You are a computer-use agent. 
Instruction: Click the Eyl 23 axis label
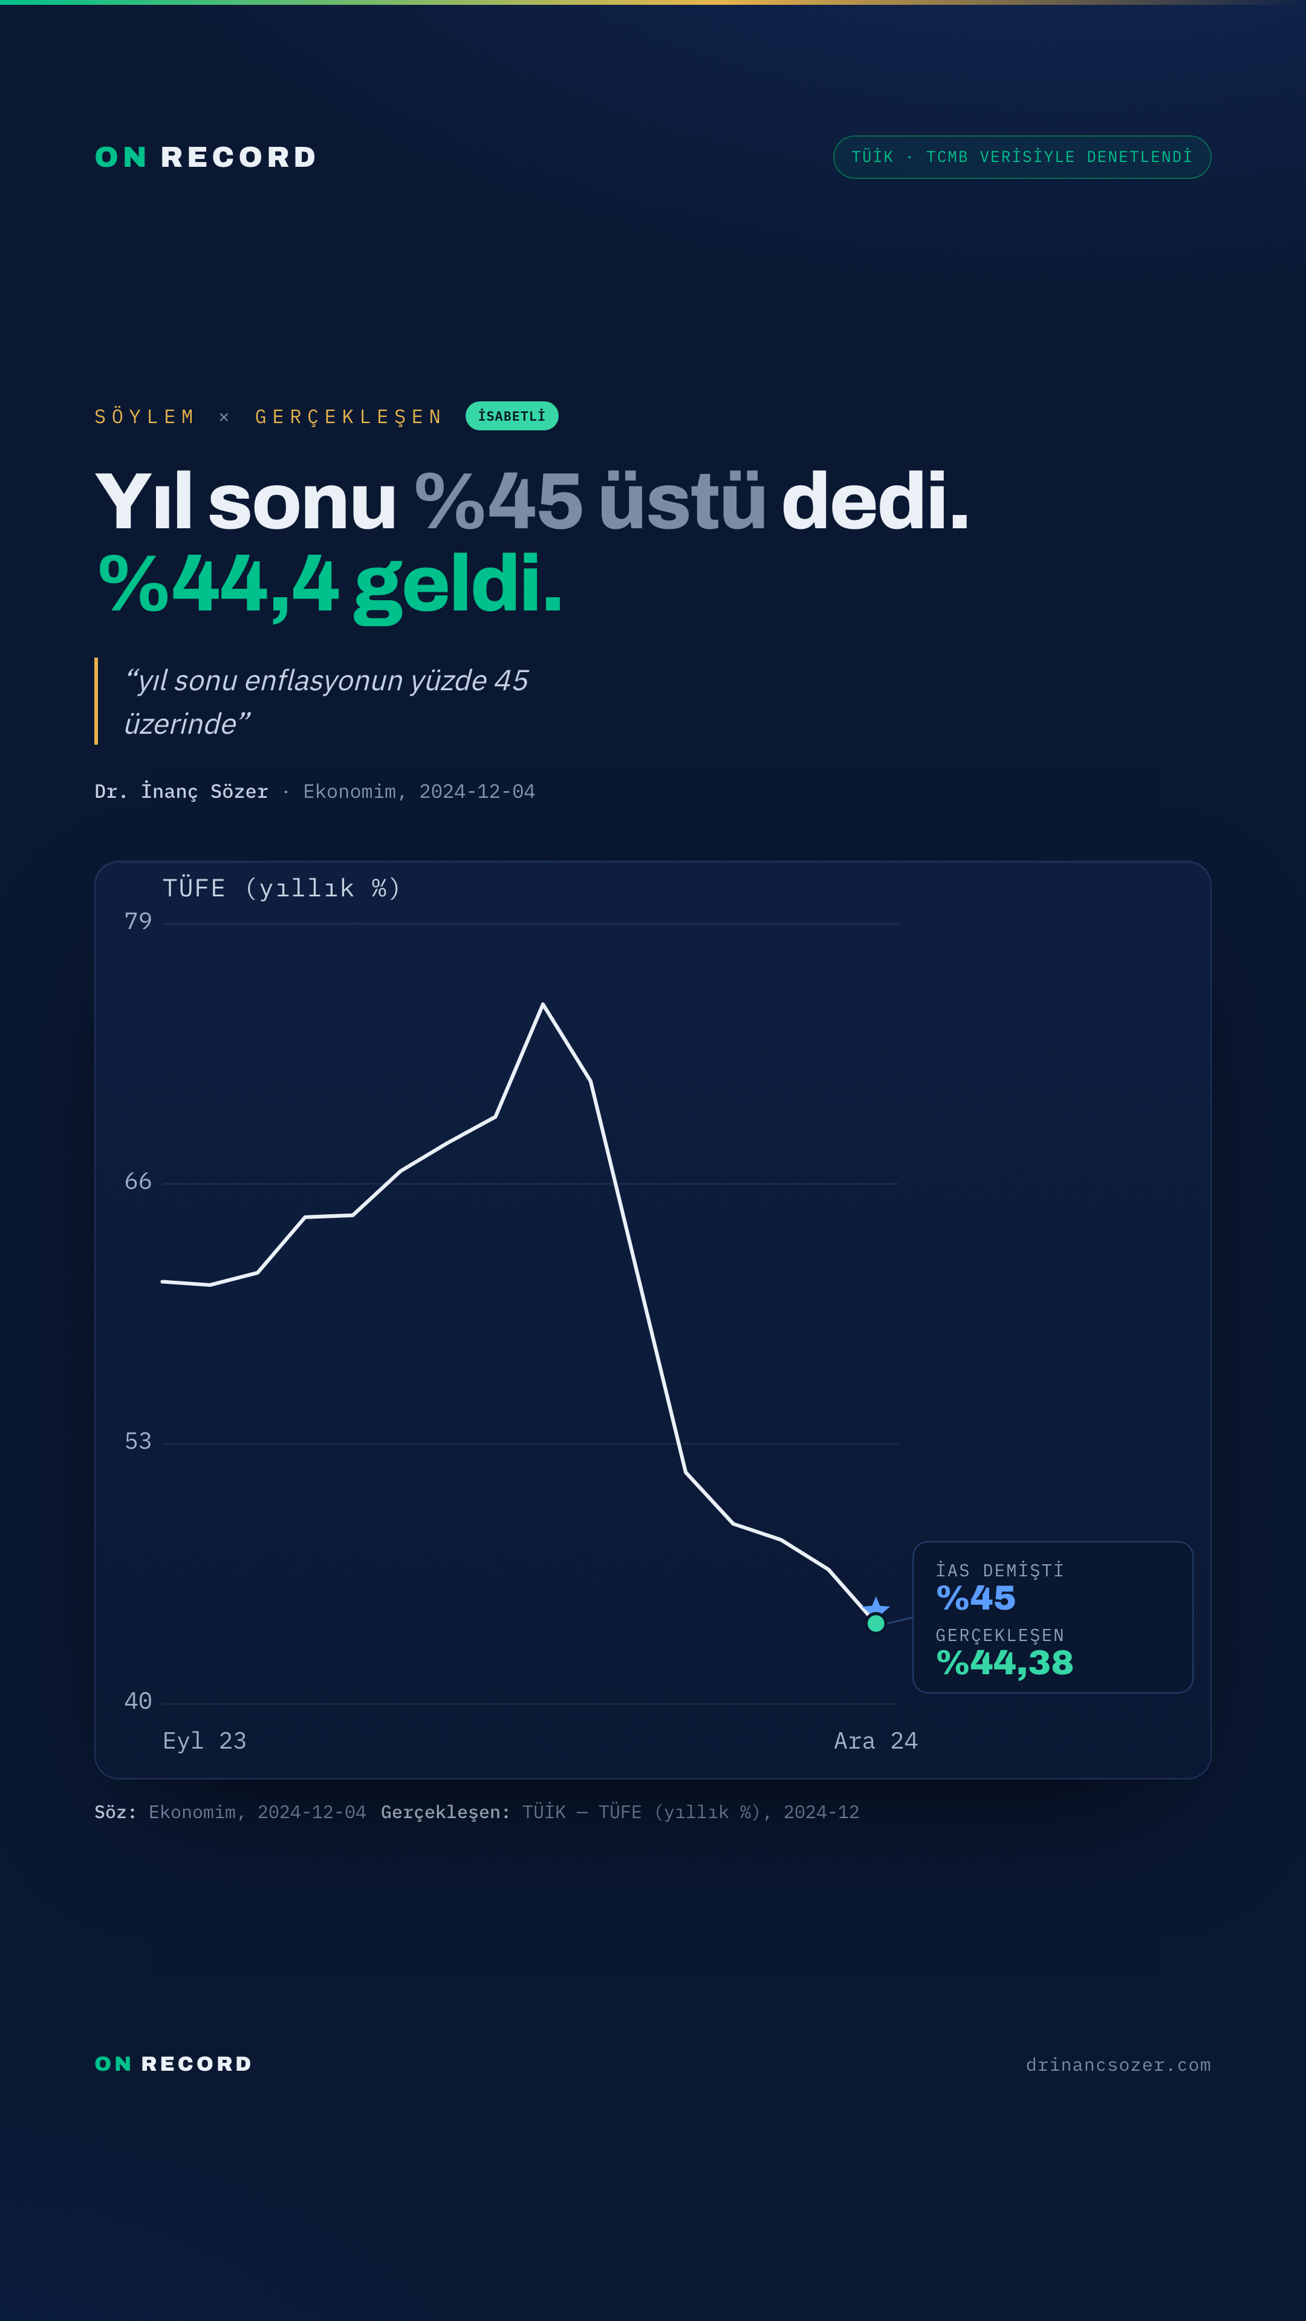(x=204, y=1741)
